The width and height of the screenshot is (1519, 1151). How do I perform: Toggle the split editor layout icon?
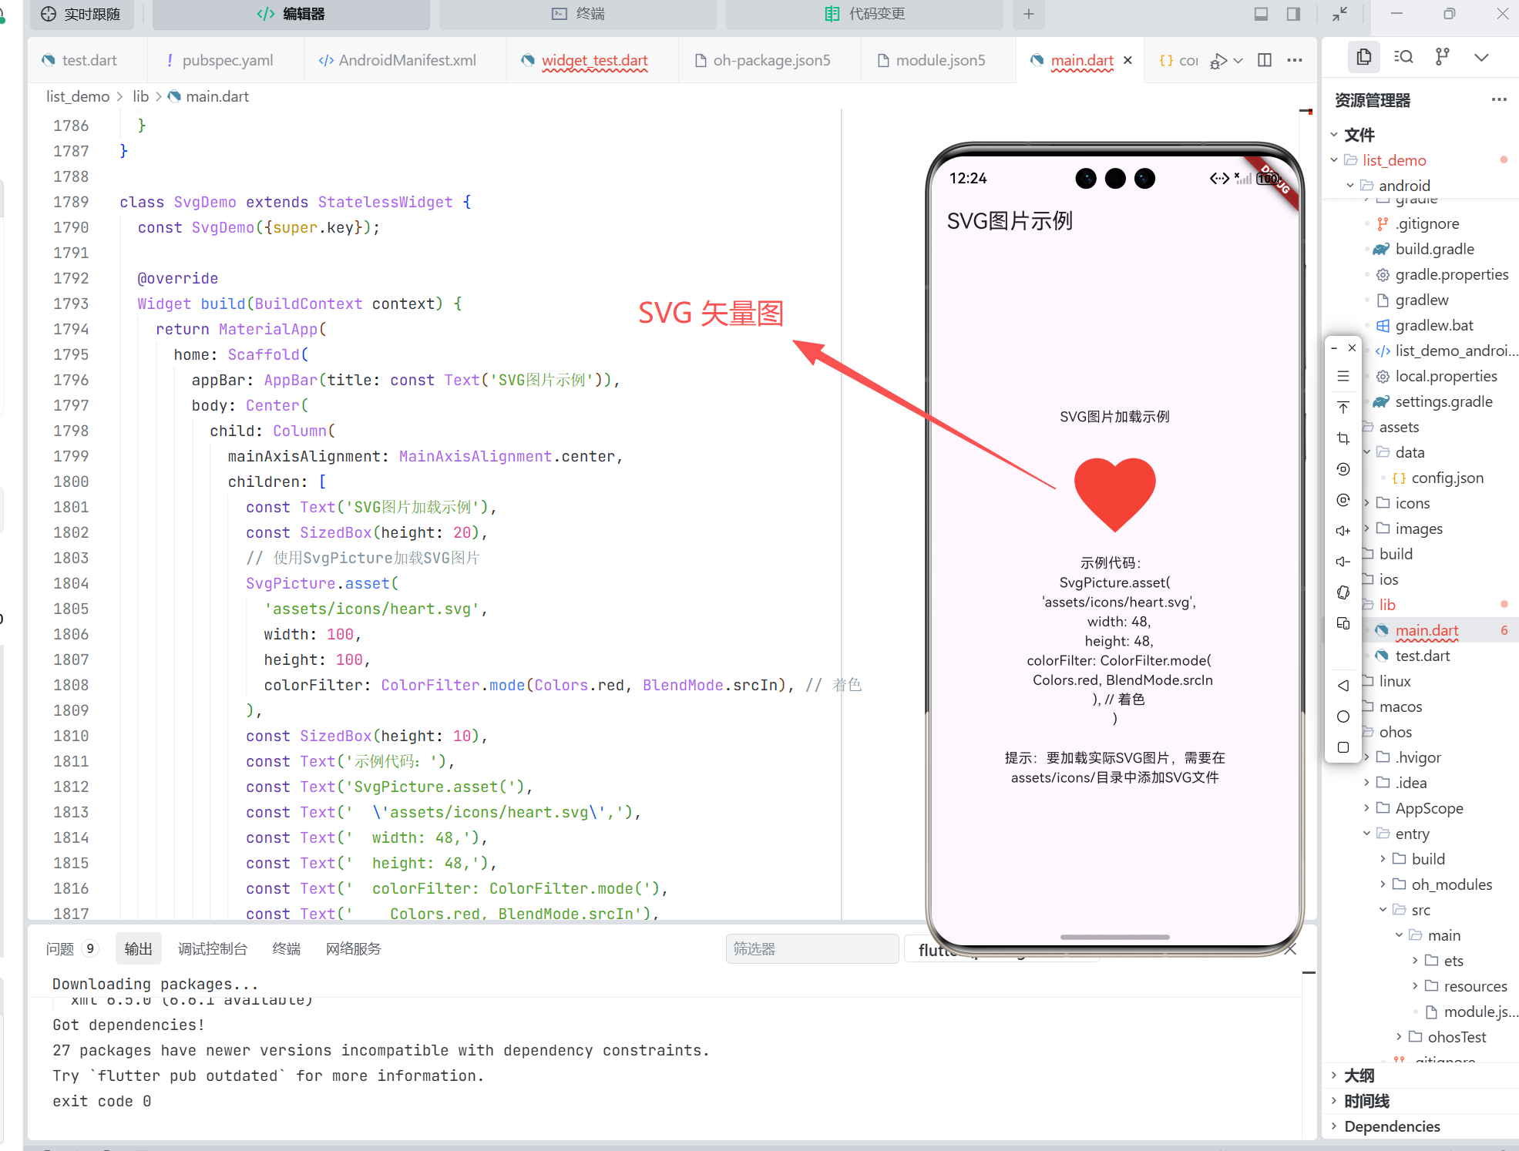coord(1265,60)
